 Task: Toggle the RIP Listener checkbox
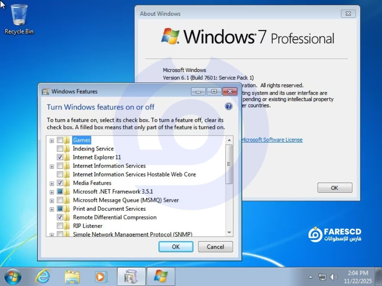click(x=60, y=226)
